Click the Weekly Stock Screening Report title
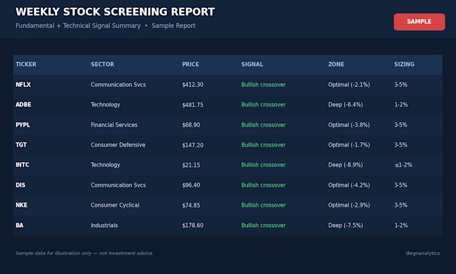 tap(115, 12)
